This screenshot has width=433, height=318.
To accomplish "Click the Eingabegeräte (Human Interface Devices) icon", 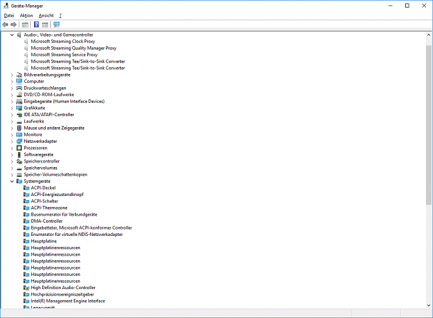I will tap(19, 102).
